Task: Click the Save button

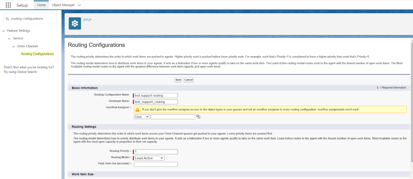Action: click(x=178, y=80)
